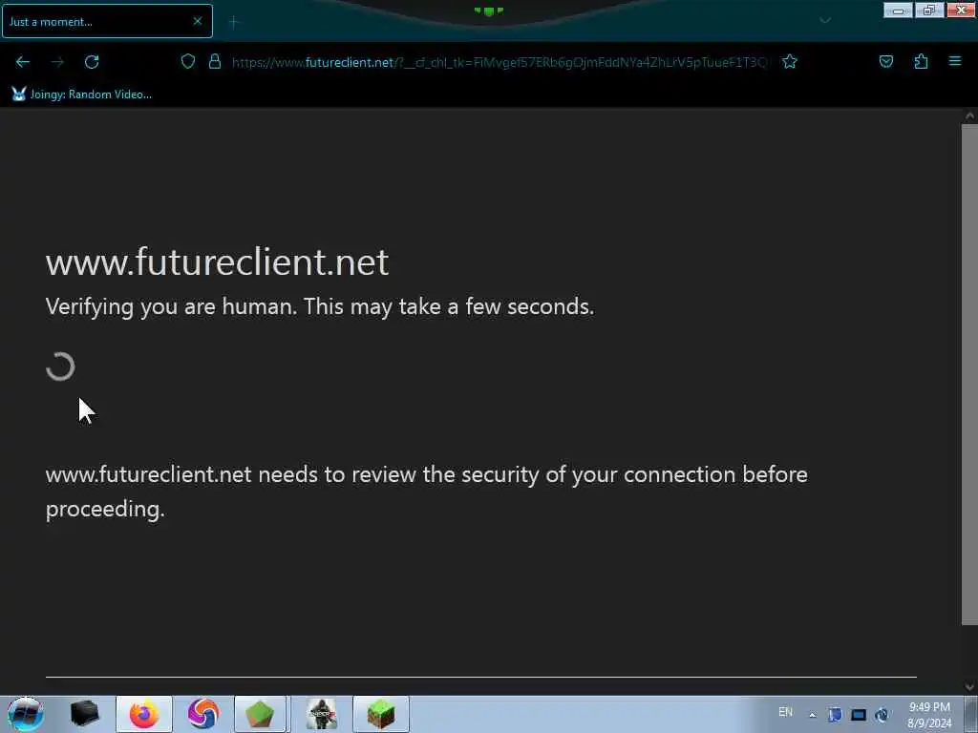Open the extensions puzzle icon
Image resolution: width=978 pixels, height=733 pixels.
(x=921, y=61)
